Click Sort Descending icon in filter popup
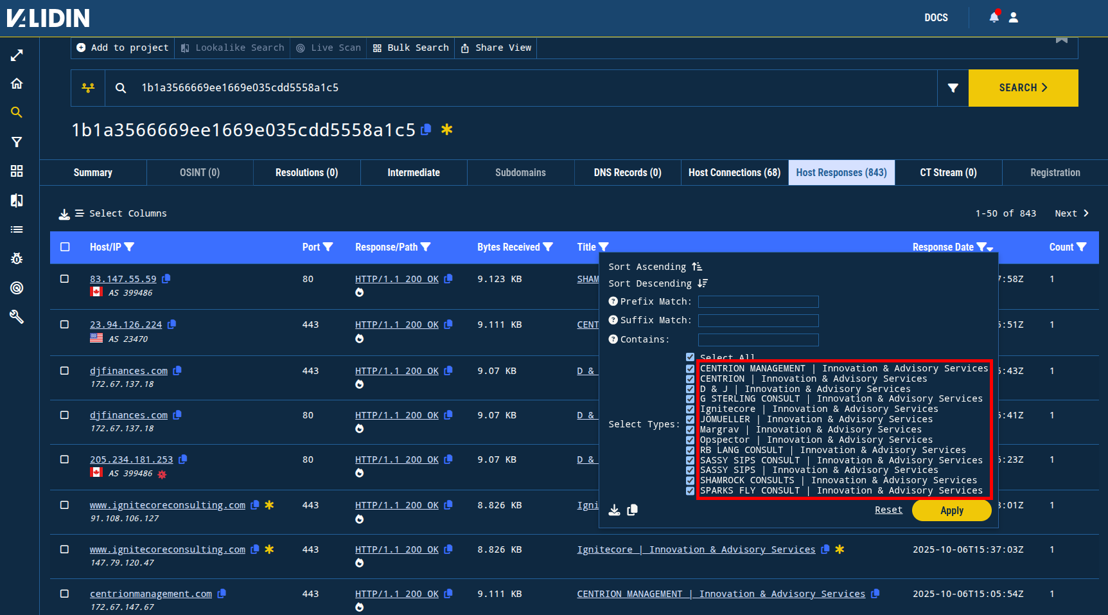Screen dimensions: 1108x615 702,283
